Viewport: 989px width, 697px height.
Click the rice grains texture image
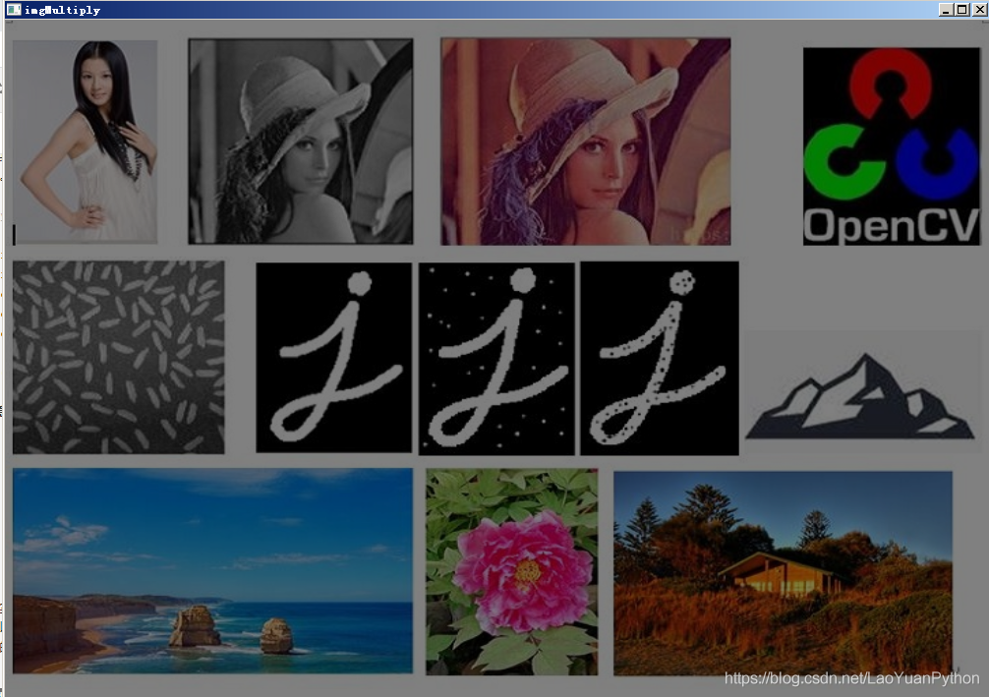click(x=119, y=357)
